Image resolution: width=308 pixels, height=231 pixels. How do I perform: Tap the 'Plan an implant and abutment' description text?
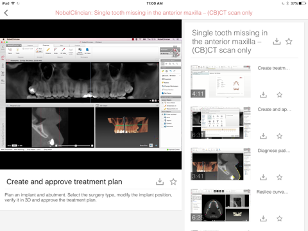pyautogui.click(x=89, y=198)
